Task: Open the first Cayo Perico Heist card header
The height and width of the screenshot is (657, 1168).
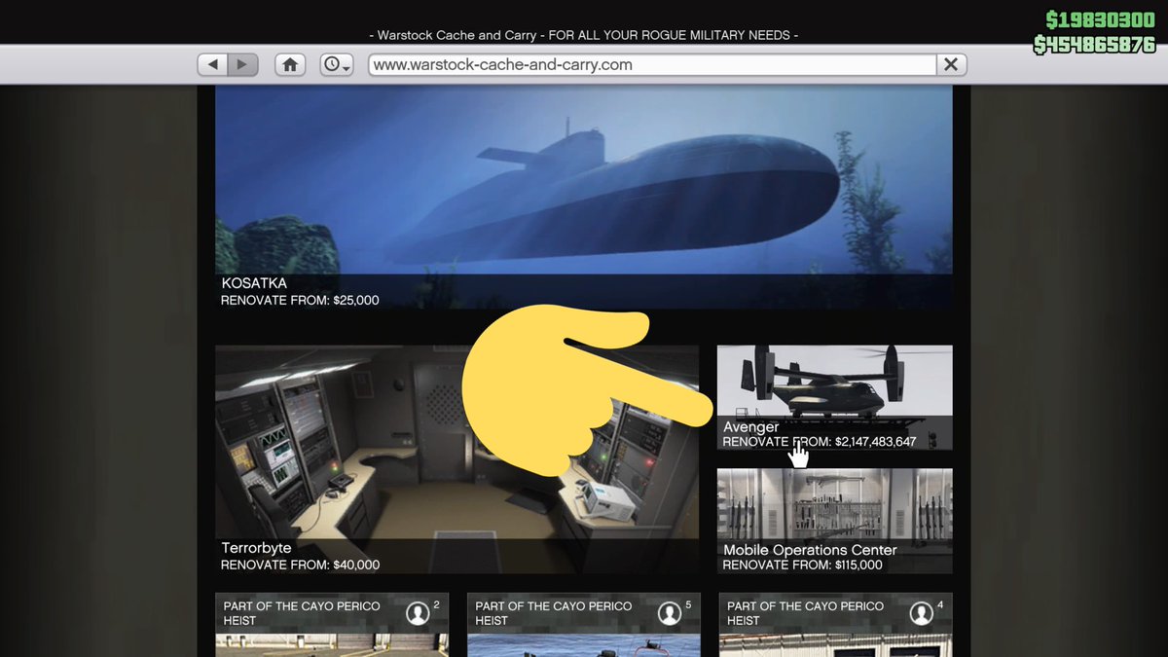Action: pyautogui.click(x=332, y=613)
